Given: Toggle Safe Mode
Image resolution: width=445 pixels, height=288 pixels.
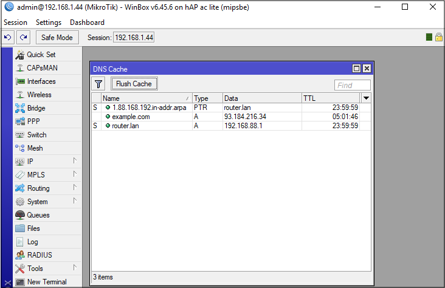Looking at the screenshot, I should (57, 38).
